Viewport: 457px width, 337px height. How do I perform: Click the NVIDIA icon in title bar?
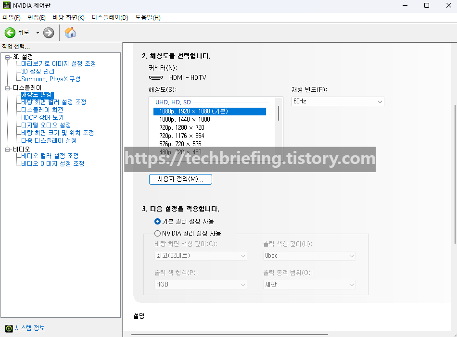[6, 5]
